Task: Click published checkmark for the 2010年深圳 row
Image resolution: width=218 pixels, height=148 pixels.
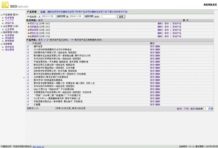Action: (28, 49)
